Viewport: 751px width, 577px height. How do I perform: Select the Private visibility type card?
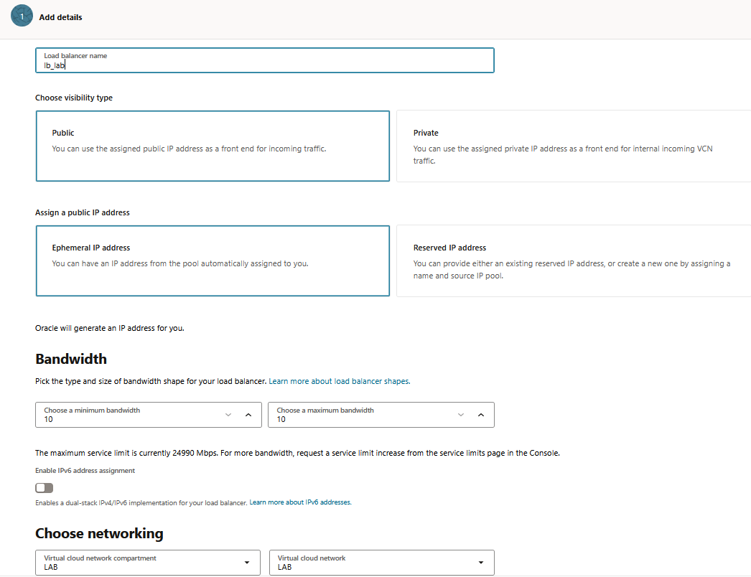[574, 146]
